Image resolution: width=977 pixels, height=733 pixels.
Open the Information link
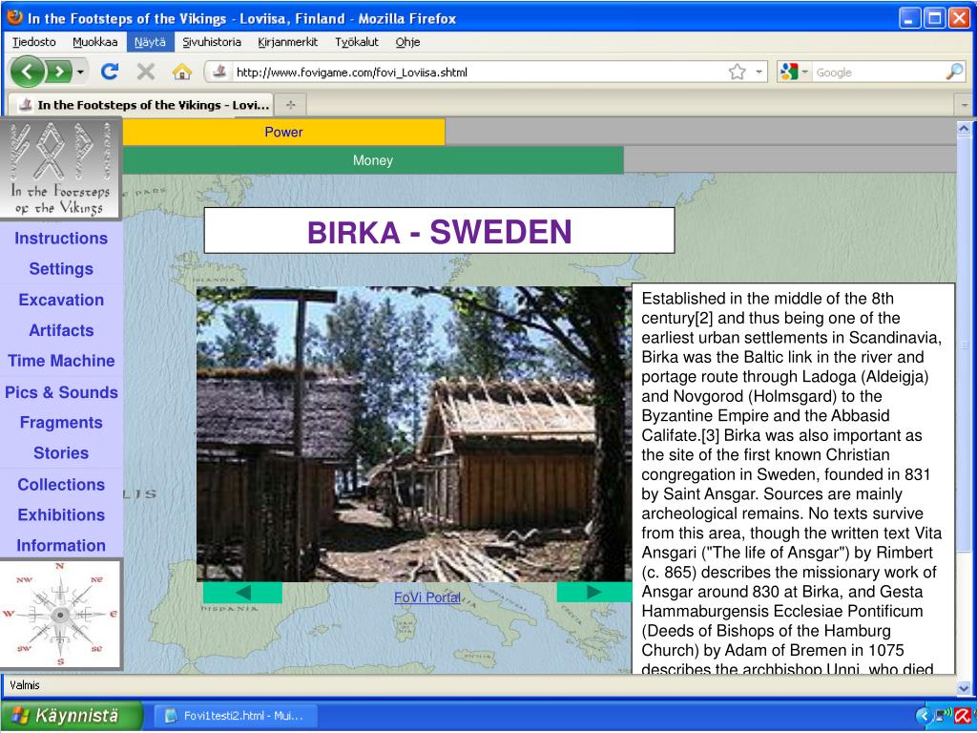(61, 545)
